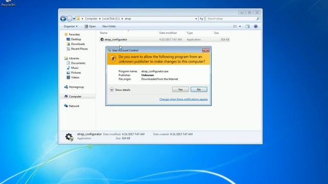Viewport: 328px width, 184px height.
Task: Open Documents library
Action: click(78, 63)
